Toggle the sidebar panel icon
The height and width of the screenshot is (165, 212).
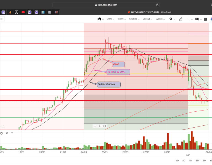coord(205,19)
